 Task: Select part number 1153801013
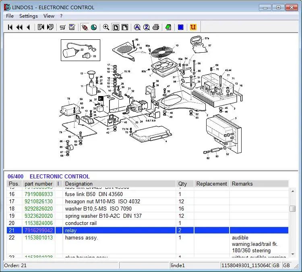(x=39, y=237)
